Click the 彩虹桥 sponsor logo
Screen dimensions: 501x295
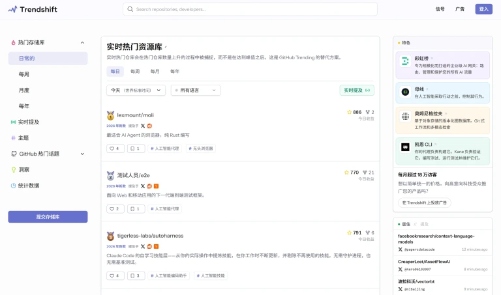tap(405, 61)
